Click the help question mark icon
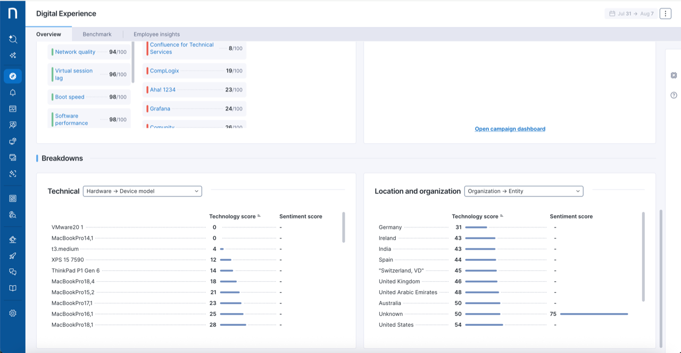Screen dimensions: 681x353 [x=674, y=95]
